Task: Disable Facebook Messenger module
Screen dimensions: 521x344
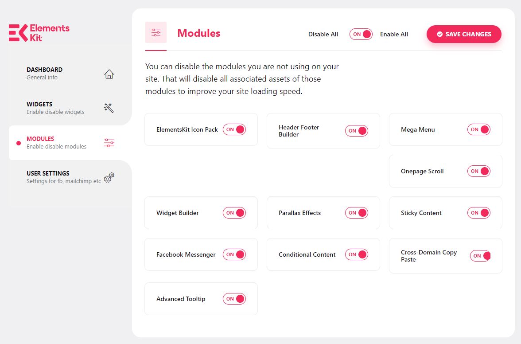Action: pyautogui.click(x=234, y=254)
